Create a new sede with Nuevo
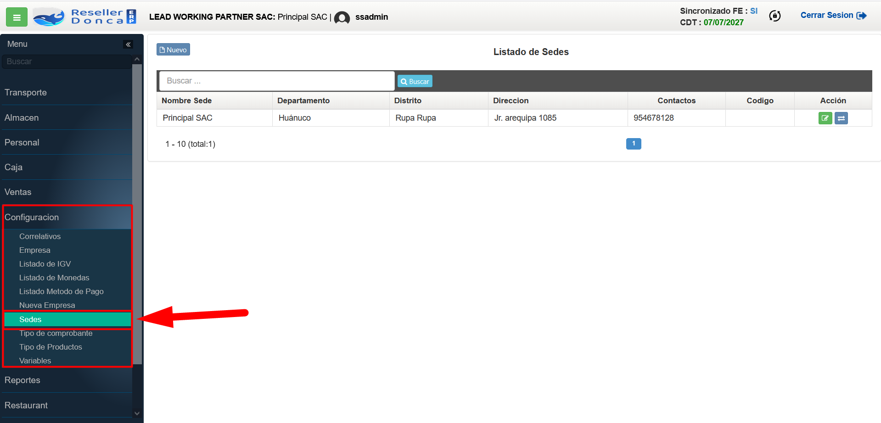The image size is (881, 423). click(x=173, y=50)
